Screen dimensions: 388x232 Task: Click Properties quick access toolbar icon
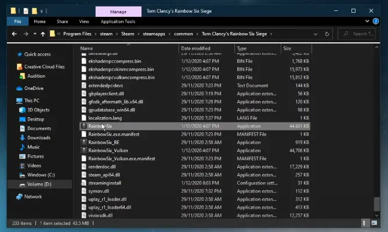coord(26,11)
